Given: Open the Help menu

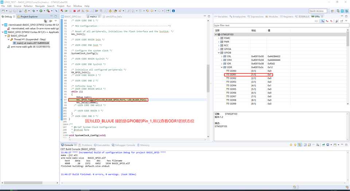Looking at the screenshot, I should tap(87, 6).
